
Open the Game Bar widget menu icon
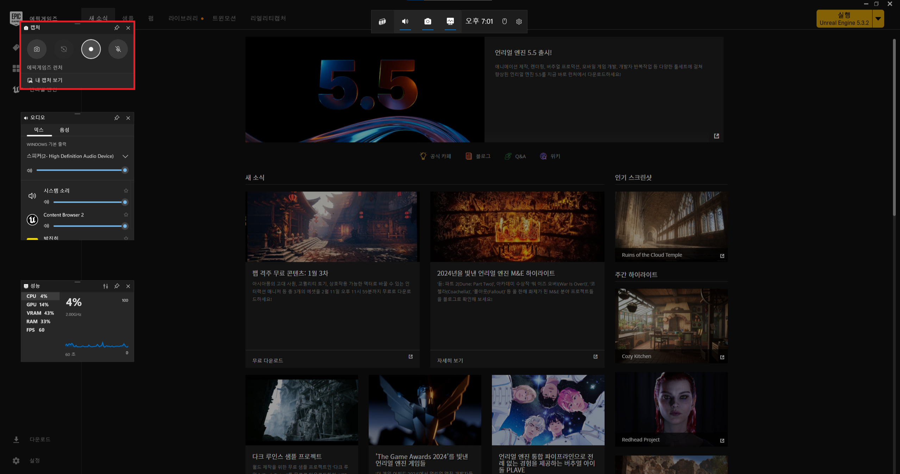pos(382,21)
